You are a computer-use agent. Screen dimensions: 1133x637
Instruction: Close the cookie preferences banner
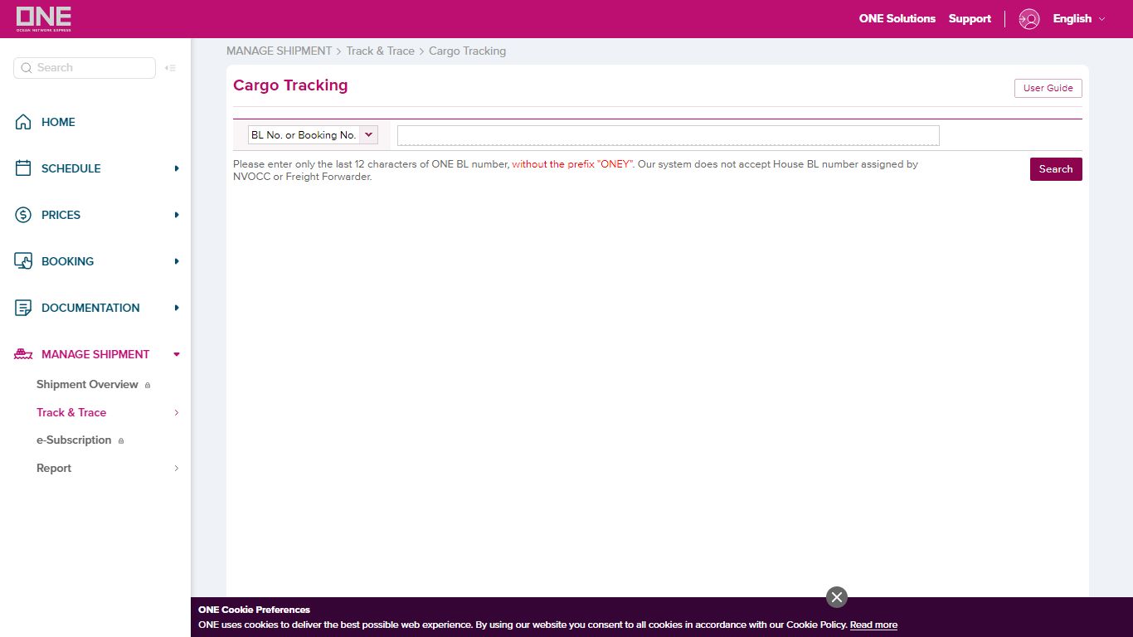pyautogui.click(x=837, y=597)
